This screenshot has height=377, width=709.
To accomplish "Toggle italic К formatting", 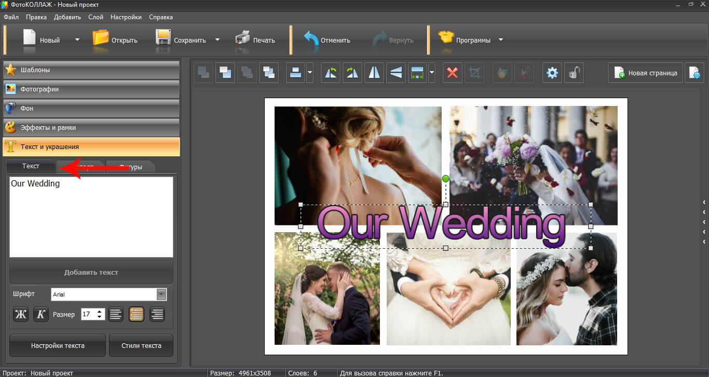I will [x=41, y=314].
